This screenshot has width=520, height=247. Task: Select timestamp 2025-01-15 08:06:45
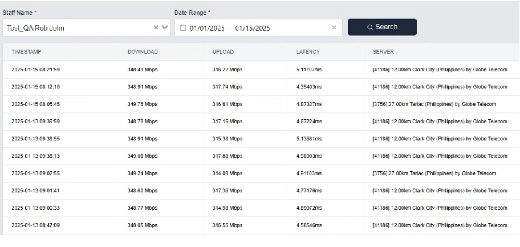35,104
